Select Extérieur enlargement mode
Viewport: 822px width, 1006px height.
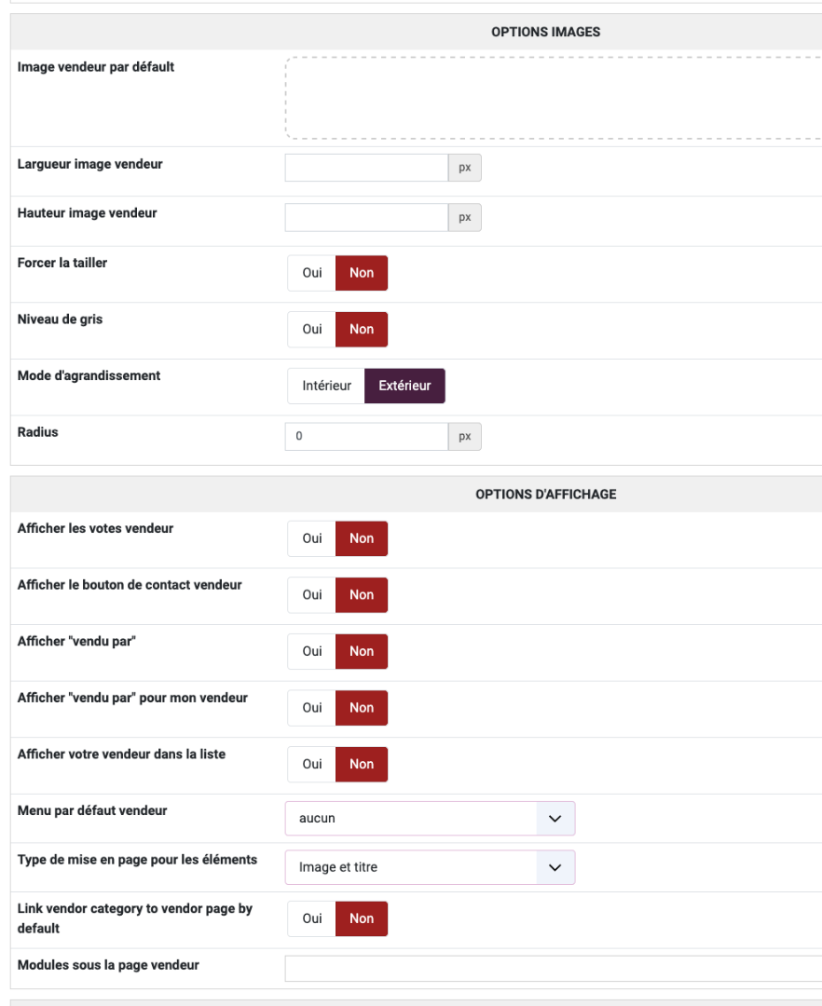(x=404, y=386)
